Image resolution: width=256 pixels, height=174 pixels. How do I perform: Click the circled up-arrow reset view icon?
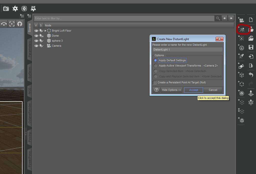(x=20, y=24)
